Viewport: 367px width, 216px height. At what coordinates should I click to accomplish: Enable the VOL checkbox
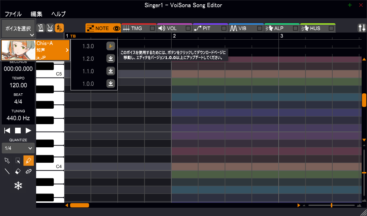[x=188, y=28]
